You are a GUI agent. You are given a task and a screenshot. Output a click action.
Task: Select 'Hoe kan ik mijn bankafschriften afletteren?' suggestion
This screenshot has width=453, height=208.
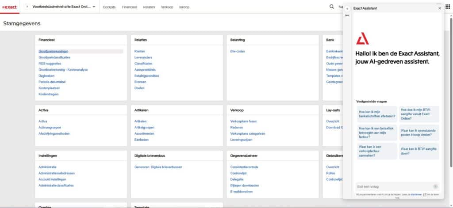(377, 113)
